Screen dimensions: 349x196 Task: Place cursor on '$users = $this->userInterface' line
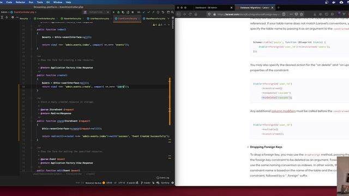[65, 83]
